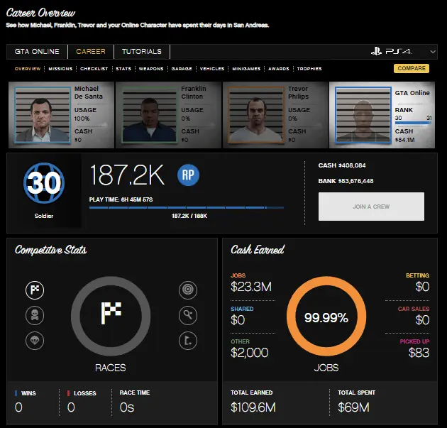The height and width of the screenshot is (428, 447).
Task: Go to the Weapons section
Action: click(x=153, y=69)
